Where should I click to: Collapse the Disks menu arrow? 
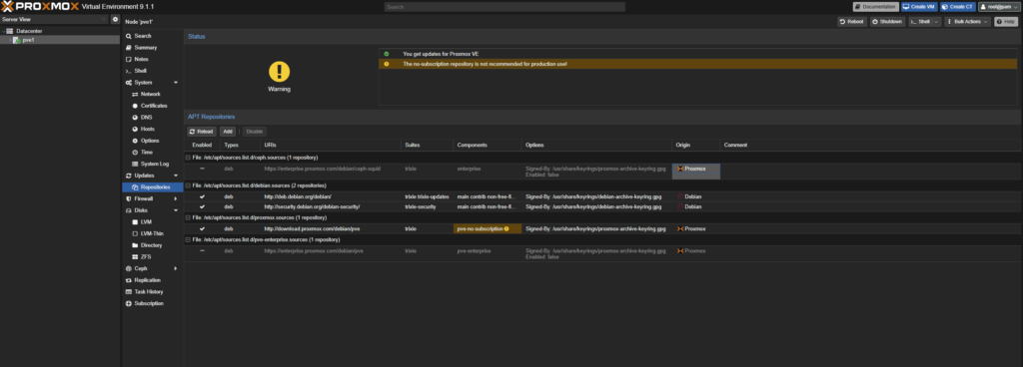pos(176,210)
